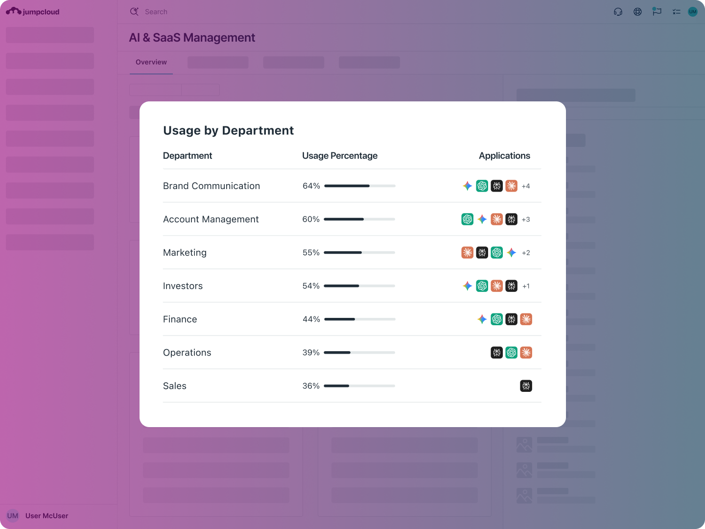Select the Operations department name
The width and height of the screenshot is (705, 529).
(x=187, y=353)
